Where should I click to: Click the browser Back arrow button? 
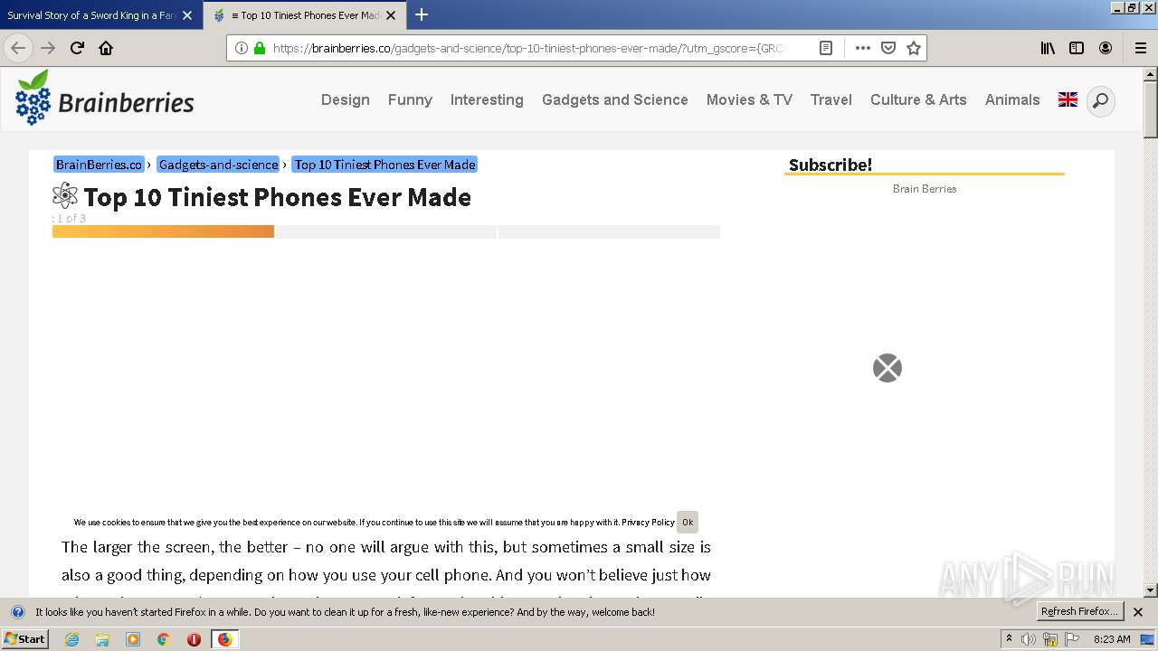tap(18, 48)
